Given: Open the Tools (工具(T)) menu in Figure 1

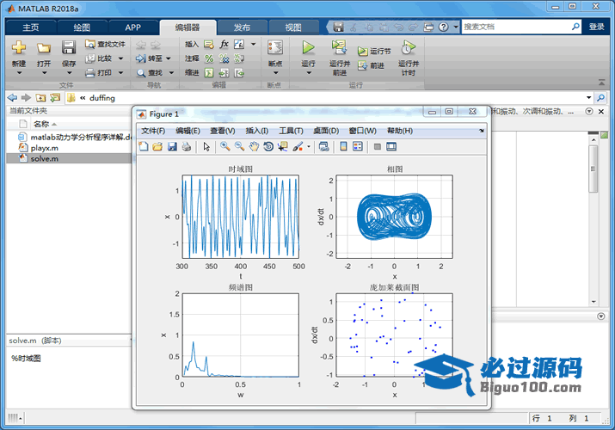Looking at the screenshot, I should click(x=291, y=131).
